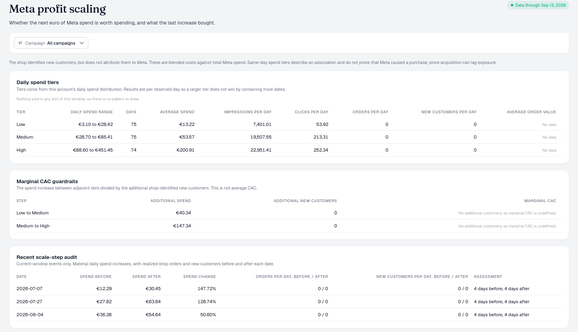Click the impressions value '22,951.41'

tap(261, 150)
